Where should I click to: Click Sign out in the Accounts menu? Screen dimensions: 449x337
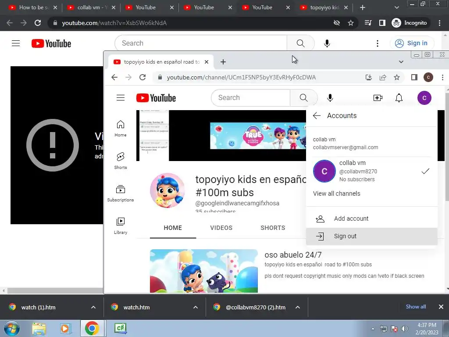(372, 237)
